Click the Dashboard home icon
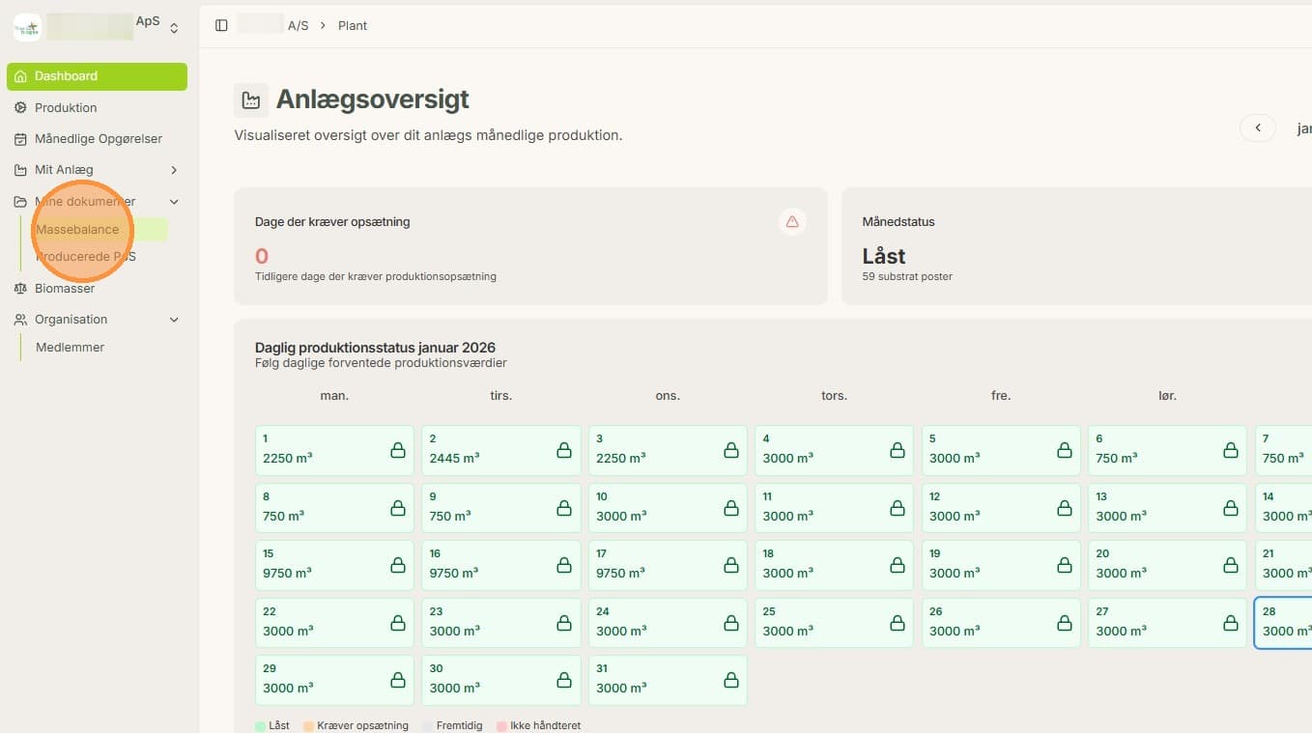The image size is (1312, 733). [x=20, y=76]
